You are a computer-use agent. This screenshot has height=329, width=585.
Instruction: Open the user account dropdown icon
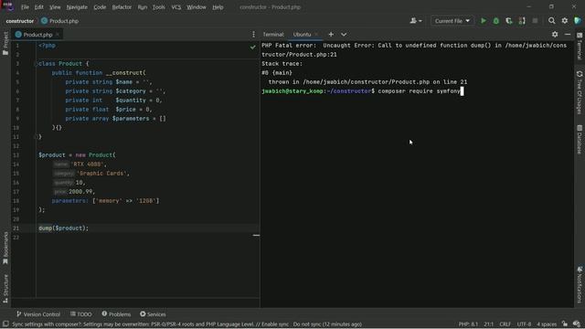(x=416, y=21)
